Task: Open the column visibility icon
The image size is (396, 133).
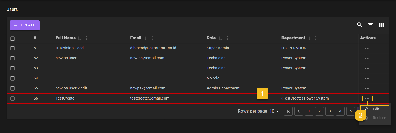Action: coord(382,25)
